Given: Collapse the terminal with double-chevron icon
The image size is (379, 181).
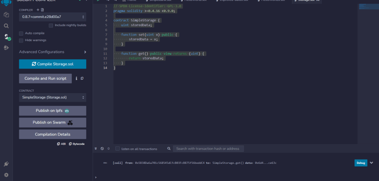Looking at the screenshot, I should (96, 149).
